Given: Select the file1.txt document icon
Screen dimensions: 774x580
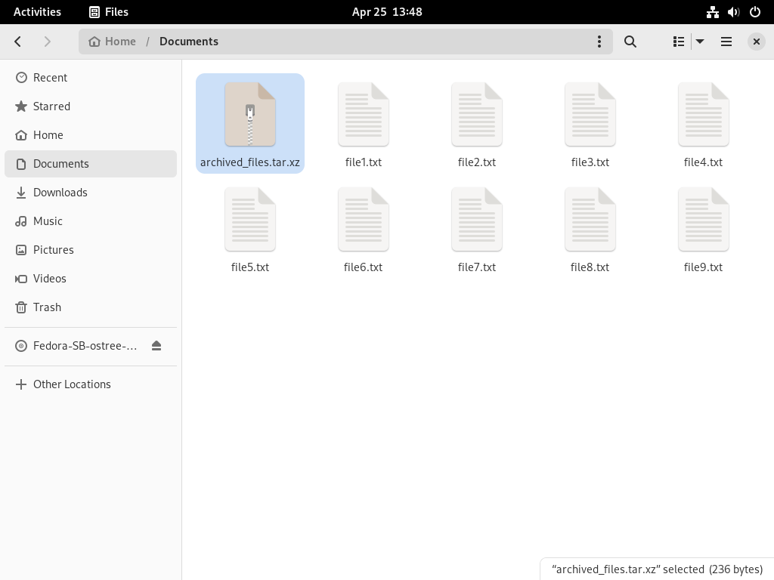Looking at the screenshot, I should pos(364,114).
